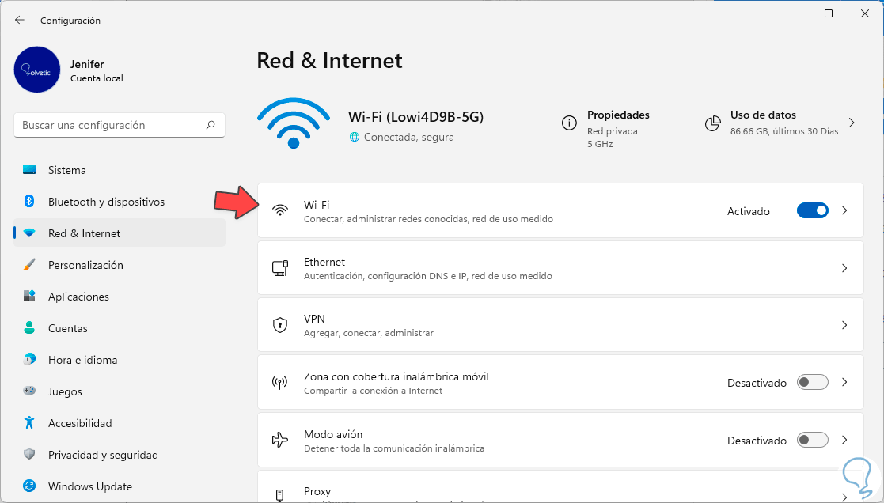Click the Buscar una configuración search box

[x=111, y=125]
